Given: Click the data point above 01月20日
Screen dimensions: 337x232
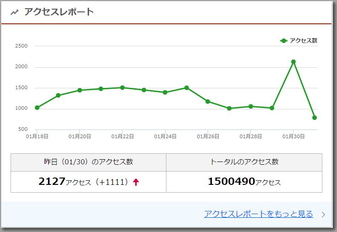Looking at the screenshot, I should point(80,90).
